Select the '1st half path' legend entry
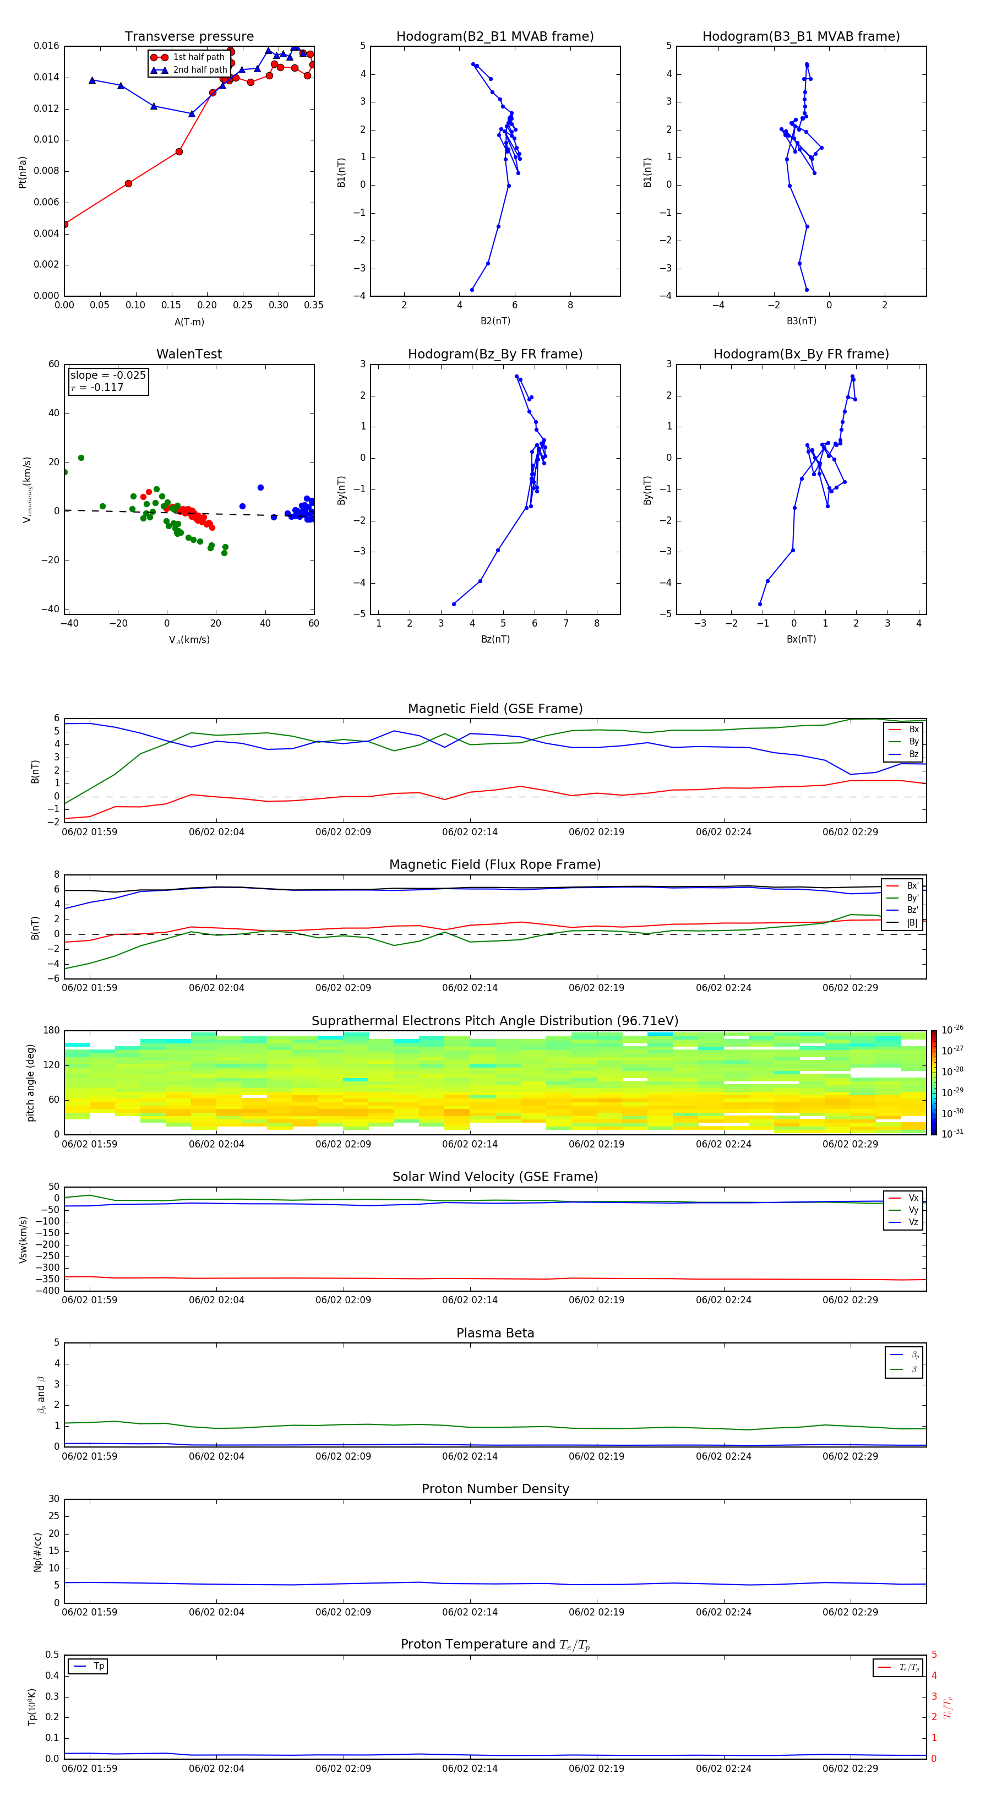The image size is (991, 1817). coord(188,57)
